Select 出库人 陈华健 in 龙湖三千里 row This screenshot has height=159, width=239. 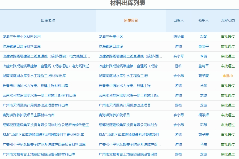[178, 37]
